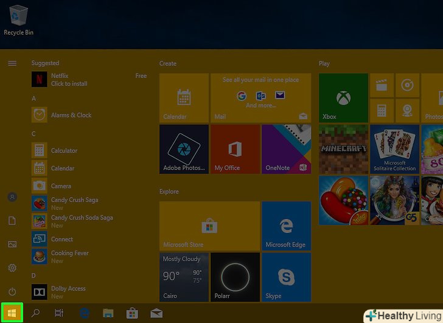Image resolution: width=443 pixels, height=323 pixels.
Task: Launch Microsoft Edge from the taskbar
Action: click(x=85, y=313)
